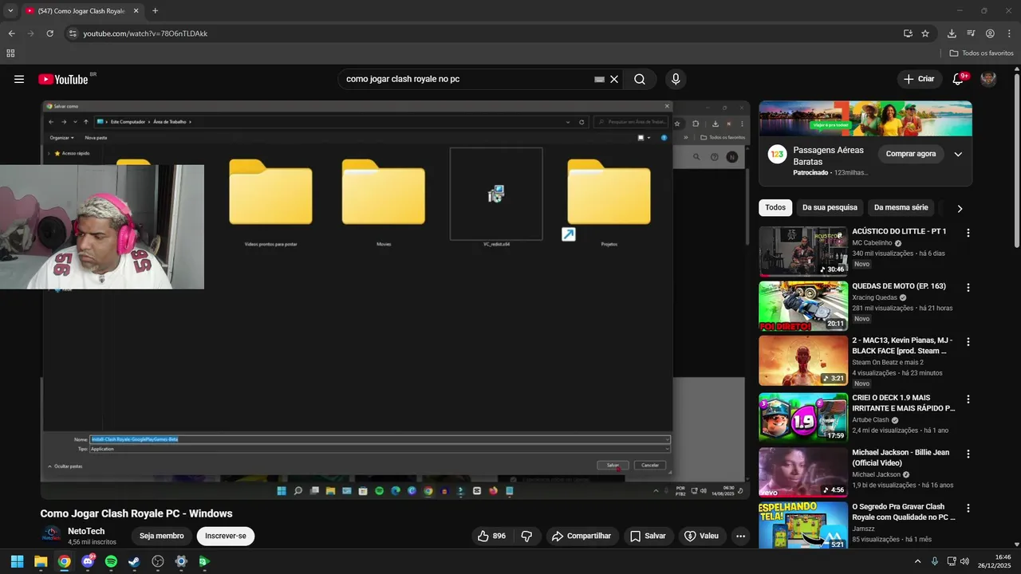Open the 123milhas ad banner image

coord(865,119)
